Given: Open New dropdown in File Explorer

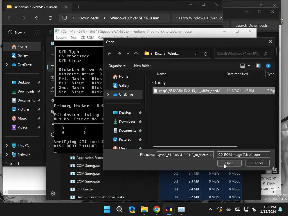Looking at the screenshot, I should click(x=17, y=33).
